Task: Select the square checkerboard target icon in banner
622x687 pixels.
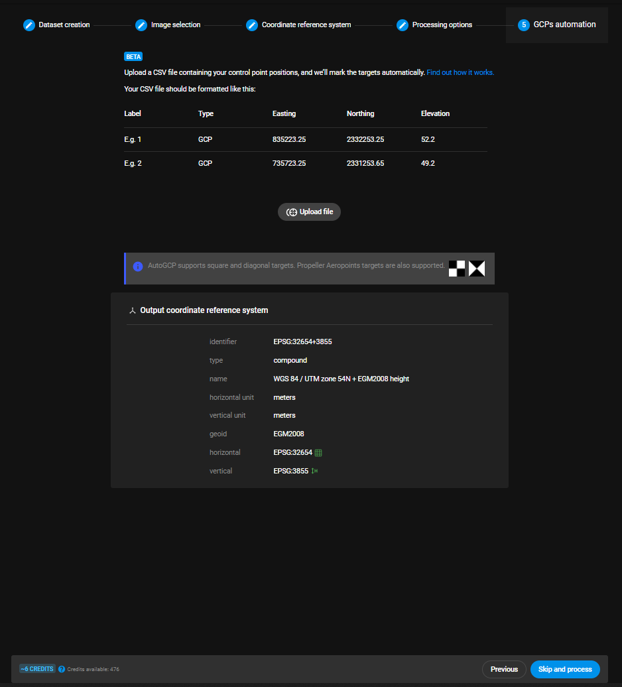Action: coord(457,269)
